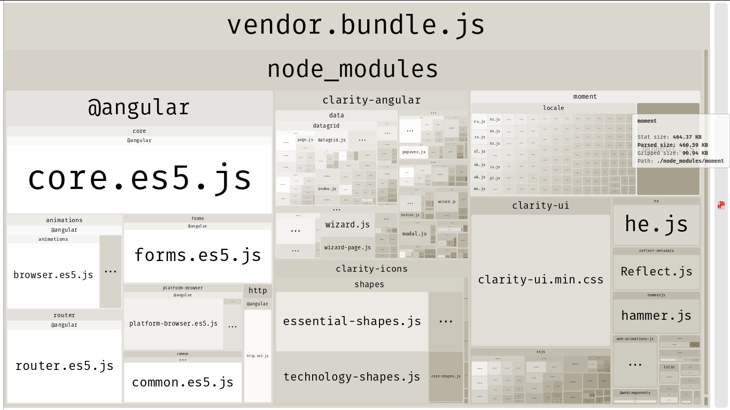Select the common group header
The width and height of the screenshot is (730, 410).
point(183,354)
